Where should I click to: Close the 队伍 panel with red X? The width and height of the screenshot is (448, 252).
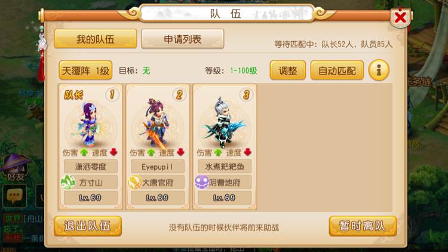click(400, 18)
